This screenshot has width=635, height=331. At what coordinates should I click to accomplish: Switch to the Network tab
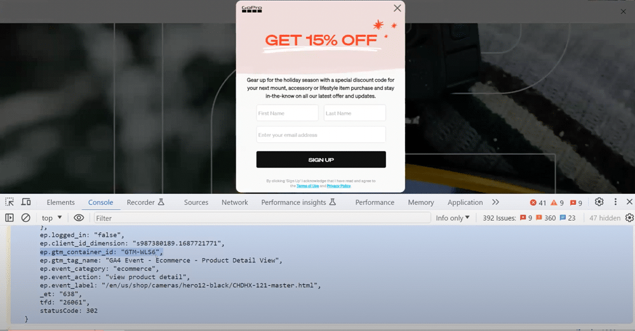point(234,202)
